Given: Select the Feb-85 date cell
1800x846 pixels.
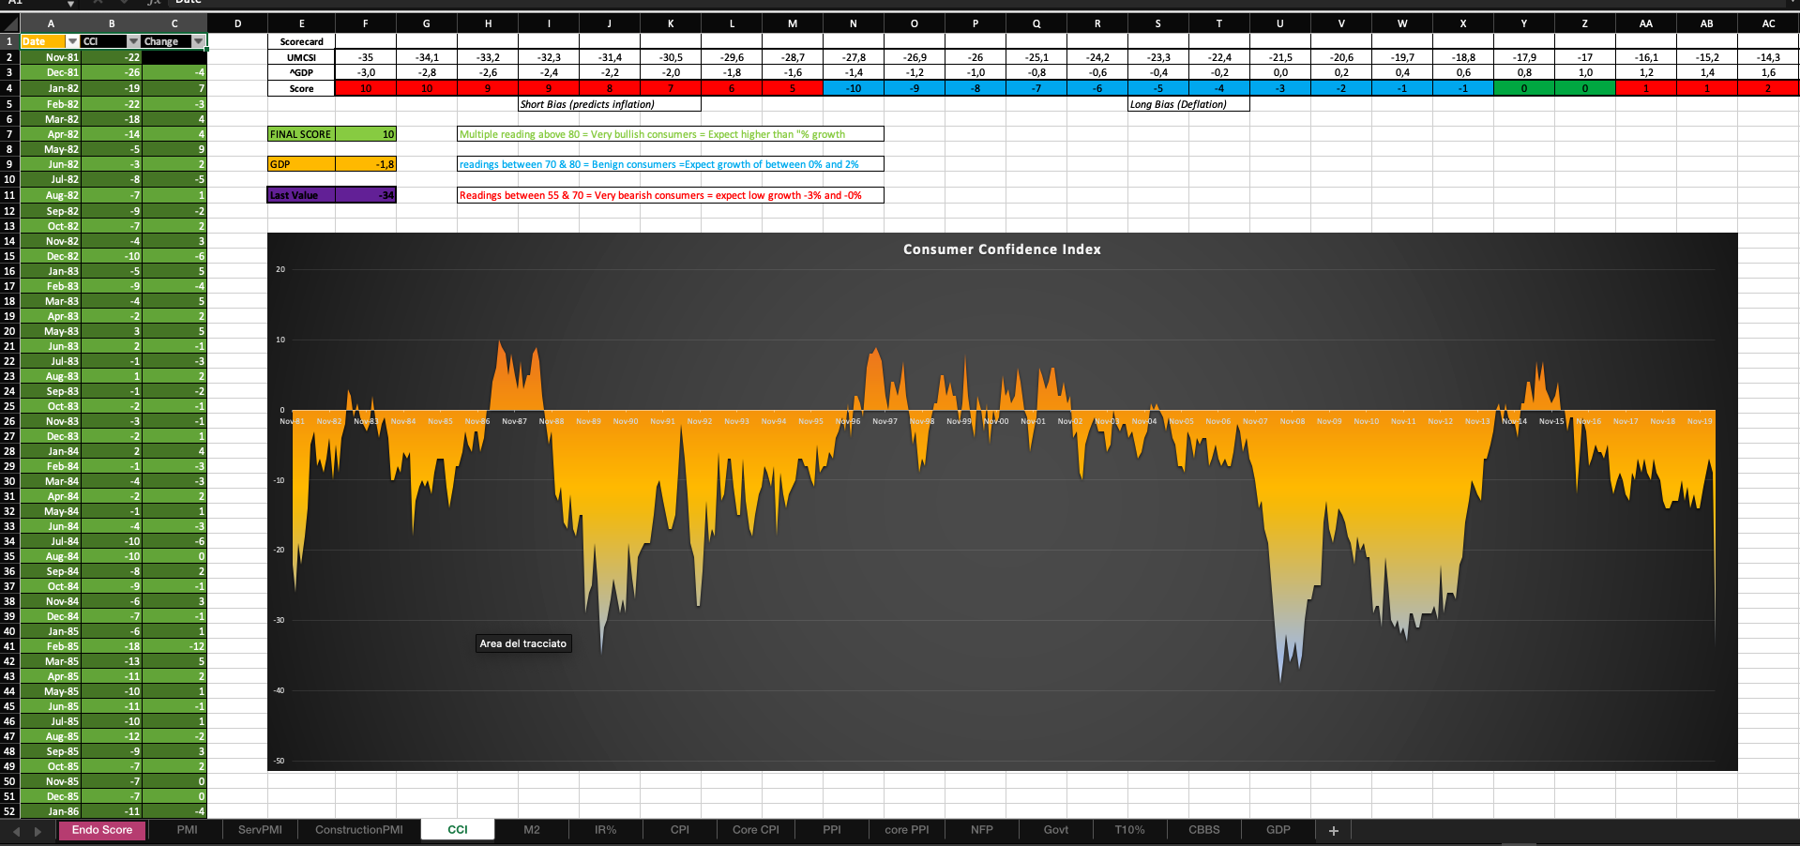Looking at the screenshot, I should click(x=51, y=646).
